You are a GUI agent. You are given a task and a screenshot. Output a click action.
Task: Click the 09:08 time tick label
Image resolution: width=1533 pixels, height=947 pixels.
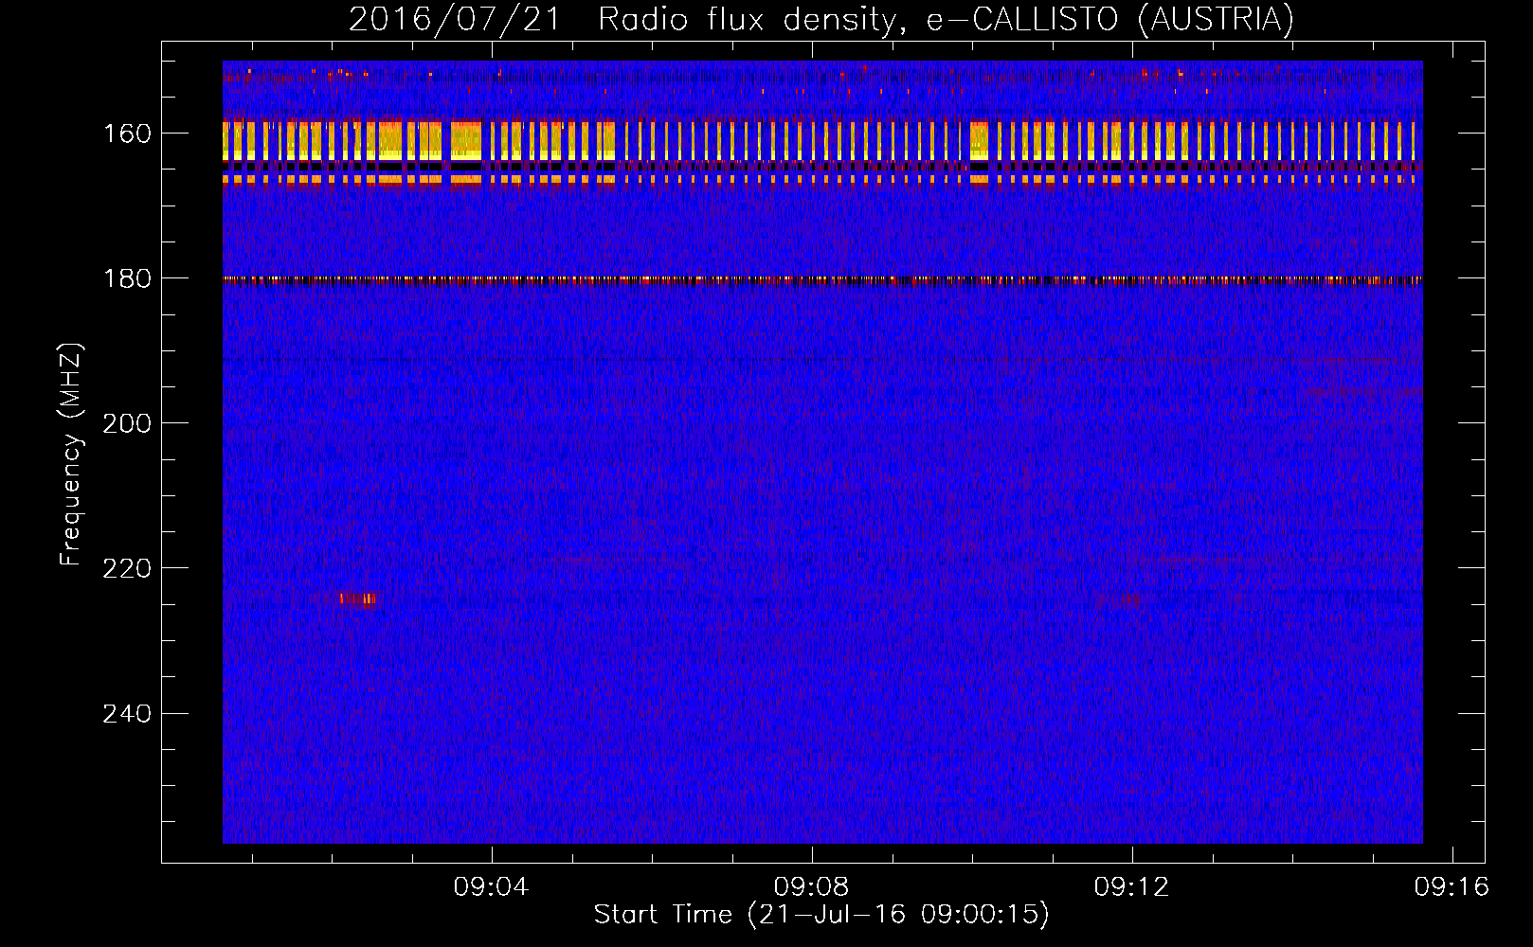(811, 887)
